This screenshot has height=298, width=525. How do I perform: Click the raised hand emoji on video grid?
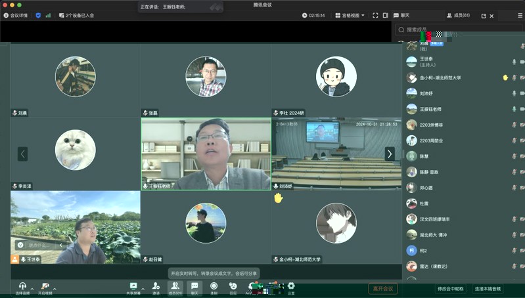pos(278,198)
